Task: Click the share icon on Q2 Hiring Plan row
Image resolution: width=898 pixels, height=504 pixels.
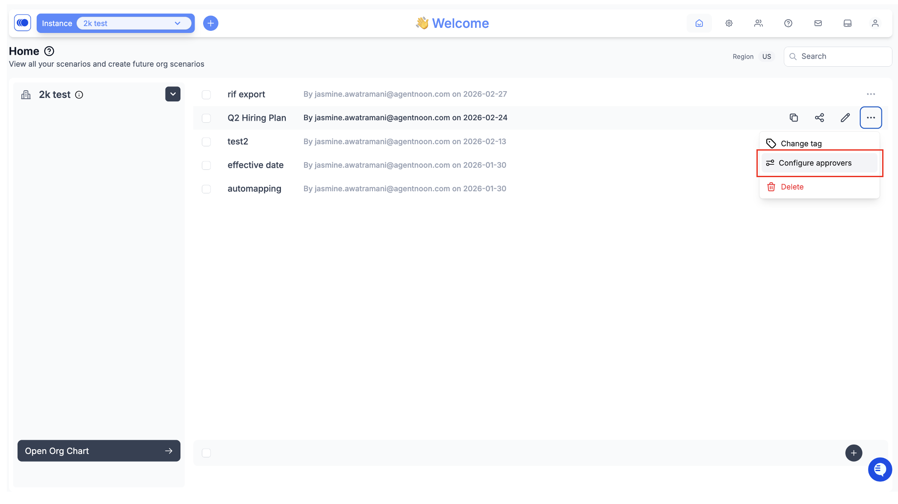Action: (x=819, y=118)
